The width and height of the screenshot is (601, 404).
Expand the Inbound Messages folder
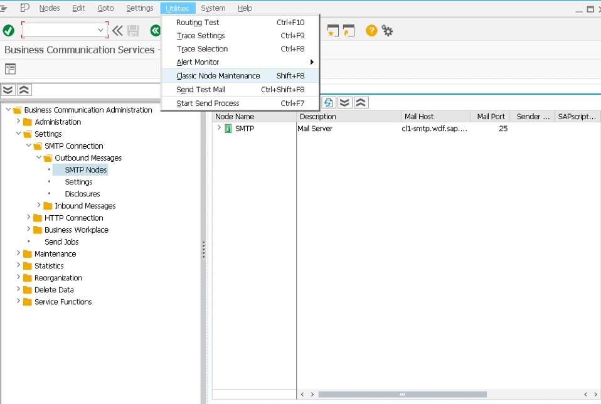[39, 205]
